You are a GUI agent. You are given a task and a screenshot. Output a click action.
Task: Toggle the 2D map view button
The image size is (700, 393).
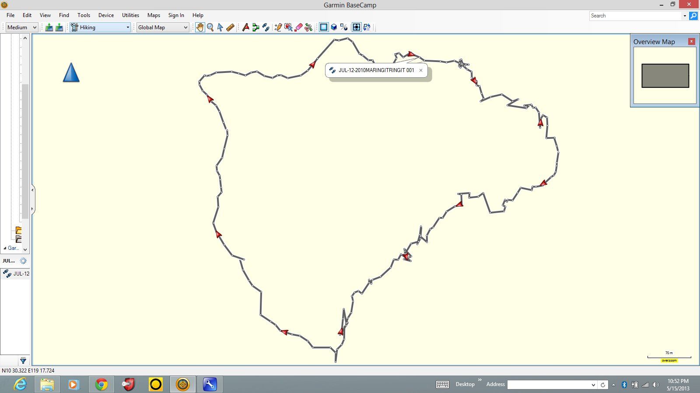(x=324, y=27)
